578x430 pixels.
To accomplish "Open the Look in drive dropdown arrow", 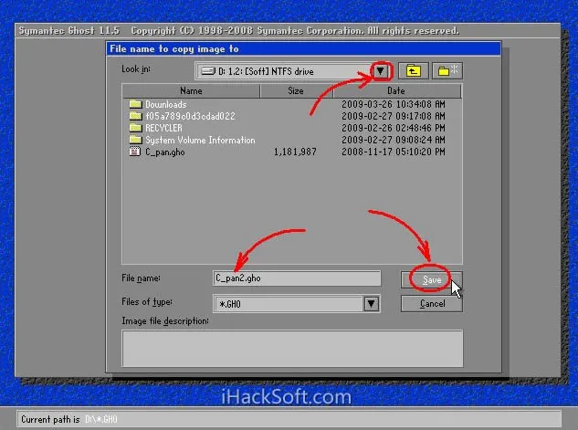I will point(381,71).
